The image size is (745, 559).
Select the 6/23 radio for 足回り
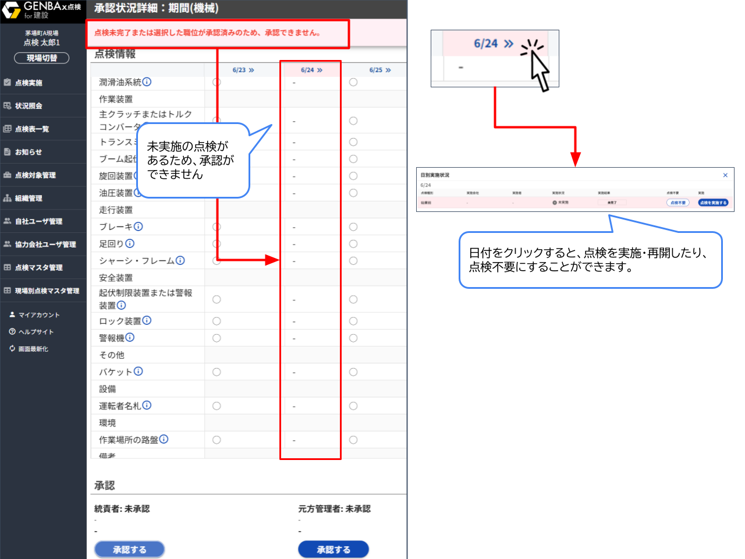point(217,243)
